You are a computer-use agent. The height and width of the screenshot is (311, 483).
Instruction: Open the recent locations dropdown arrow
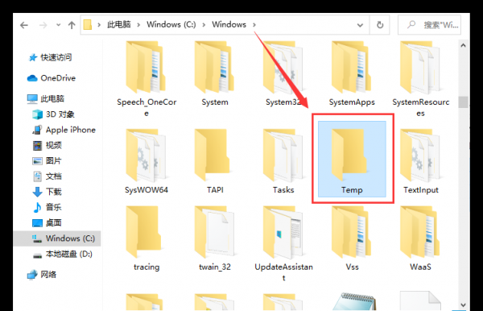tap(58, 25)
